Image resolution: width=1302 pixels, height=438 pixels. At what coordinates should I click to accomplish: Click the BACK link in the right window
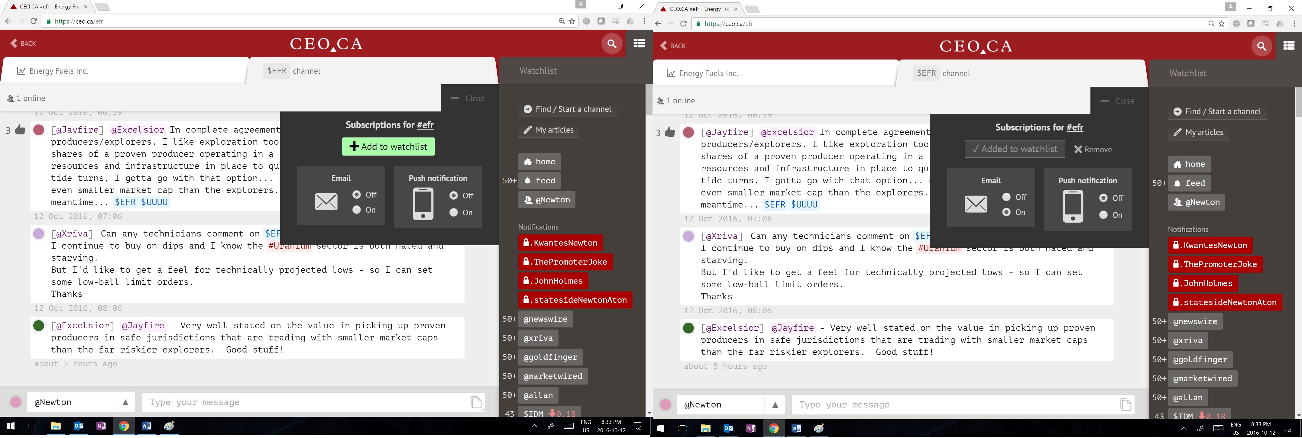674,46
